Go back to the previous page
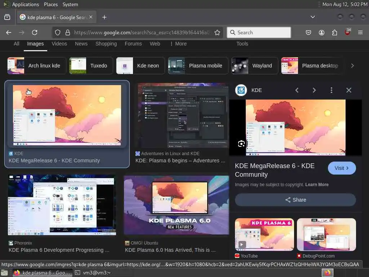369x277 pixels. point(9,32)
